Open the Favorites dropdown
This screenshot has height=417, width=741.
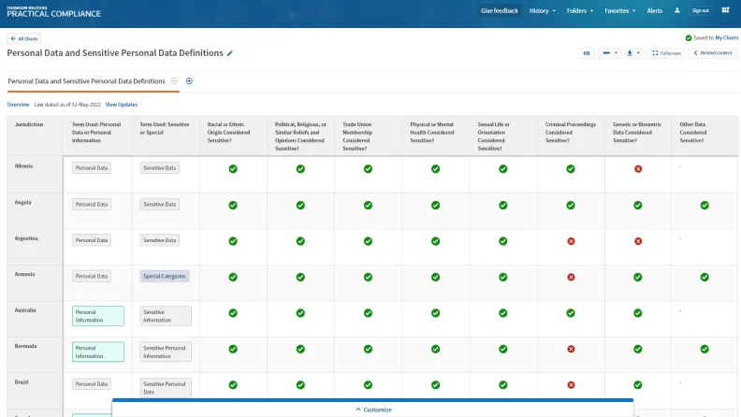619,11
